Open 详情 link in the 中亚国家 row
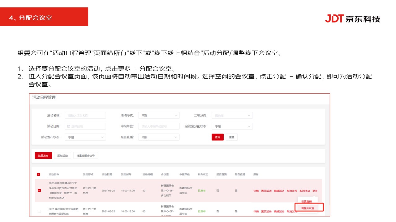 click(x=256, y=212)
